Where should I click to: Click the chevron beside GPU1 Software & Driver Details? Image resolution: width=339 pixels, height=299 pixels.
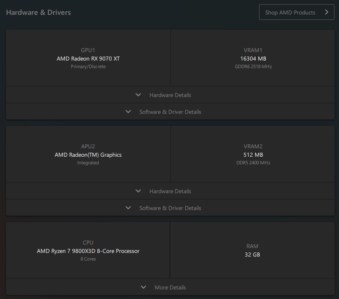(x=128, y=111)
